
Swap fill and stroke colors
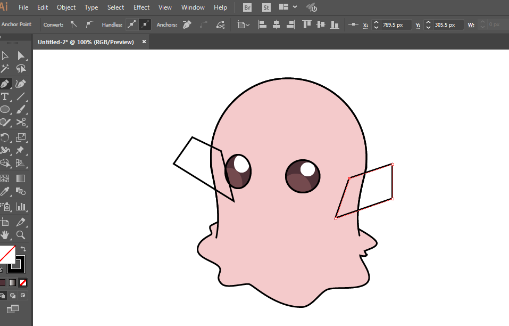click(23, 249)
